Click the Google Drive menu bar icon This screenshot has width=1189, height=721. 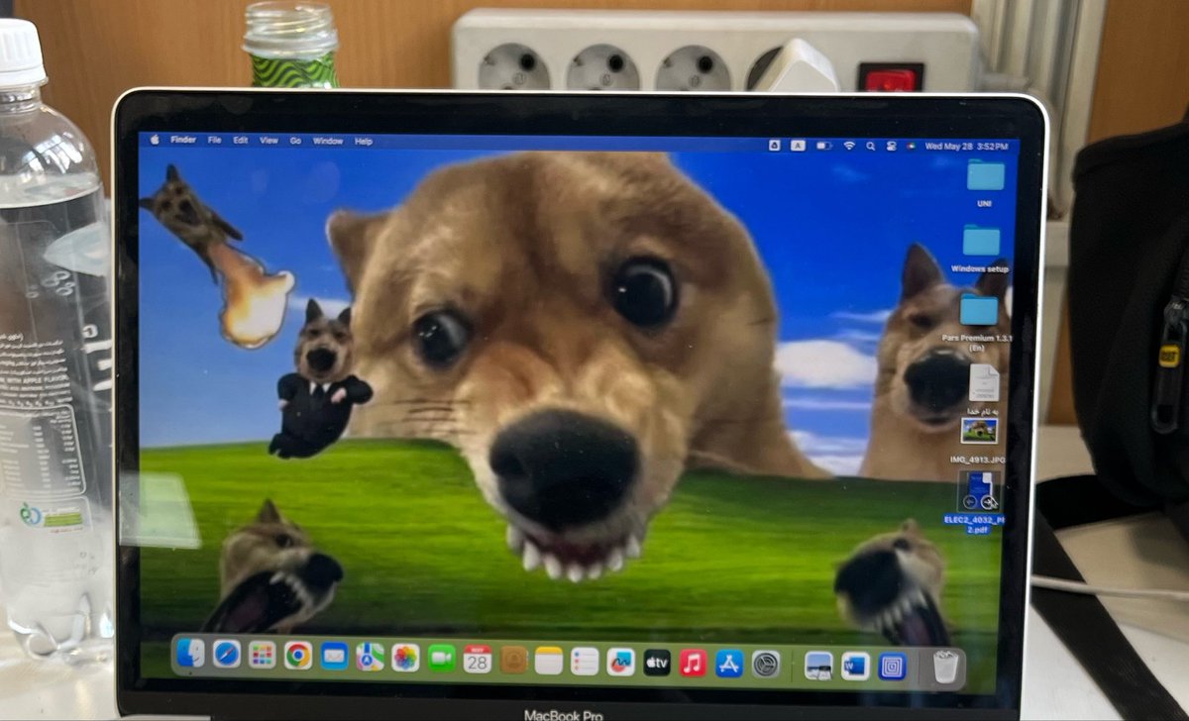775,145
